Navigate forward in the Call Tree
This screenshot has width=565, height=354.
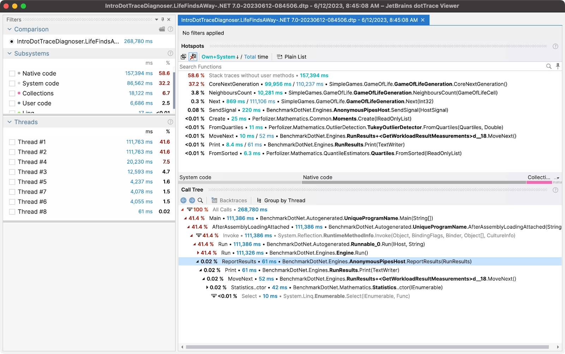tap(192, 200)
